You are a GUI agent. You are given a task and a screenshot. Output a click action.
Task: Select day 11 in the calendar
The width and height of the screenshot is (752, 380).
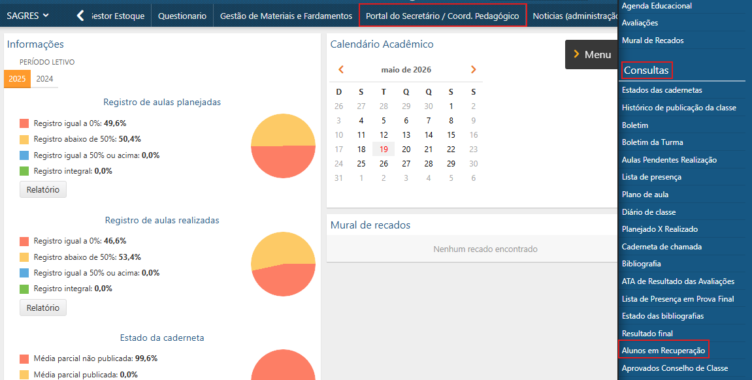[361, 135]
